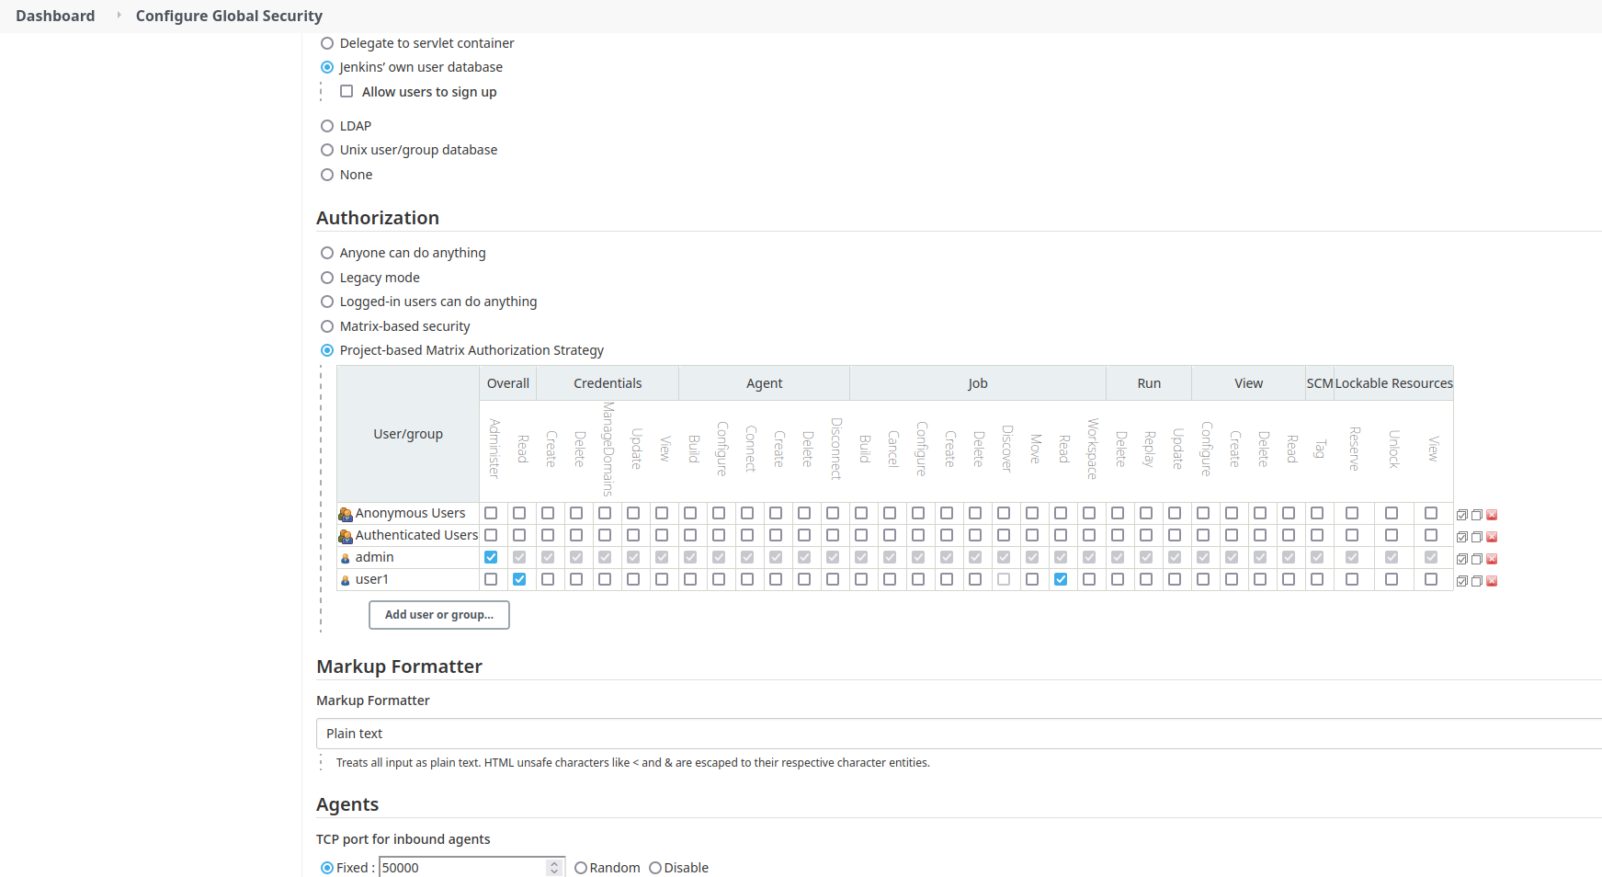Select Random TCP port option
Screen dimensions: 1602x877
(x=581, y=868)
